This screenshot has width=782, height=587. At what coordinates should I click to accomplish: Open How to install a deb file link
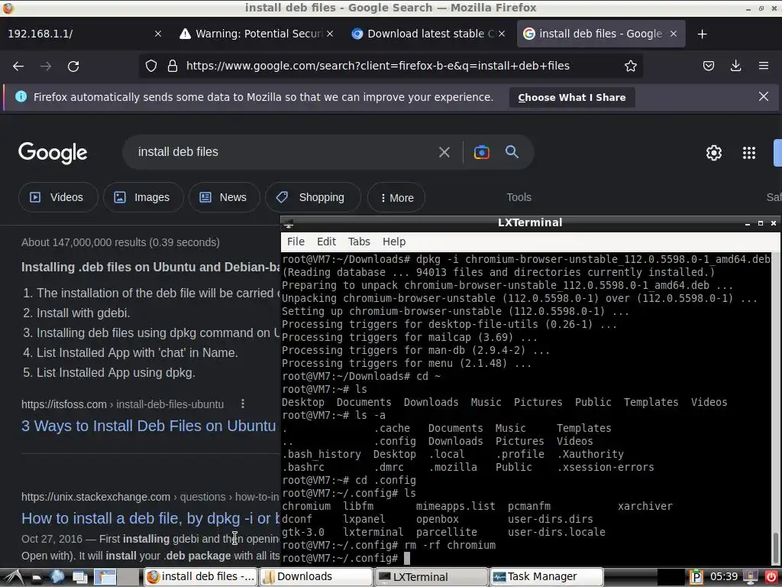pyautogui.click(x=150, y=518)
